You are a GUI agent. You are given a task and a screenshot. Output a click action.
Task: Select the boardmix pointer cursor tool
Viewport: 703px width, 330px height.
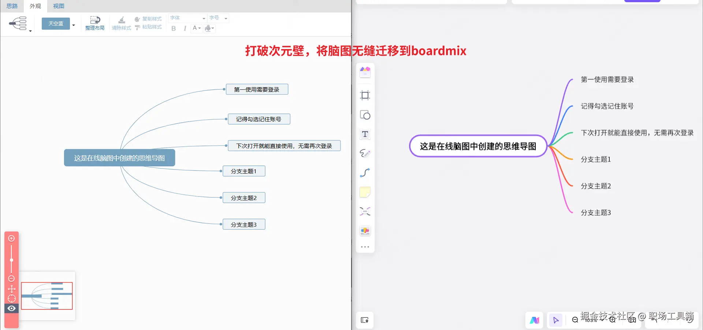[x=556, y=320]
